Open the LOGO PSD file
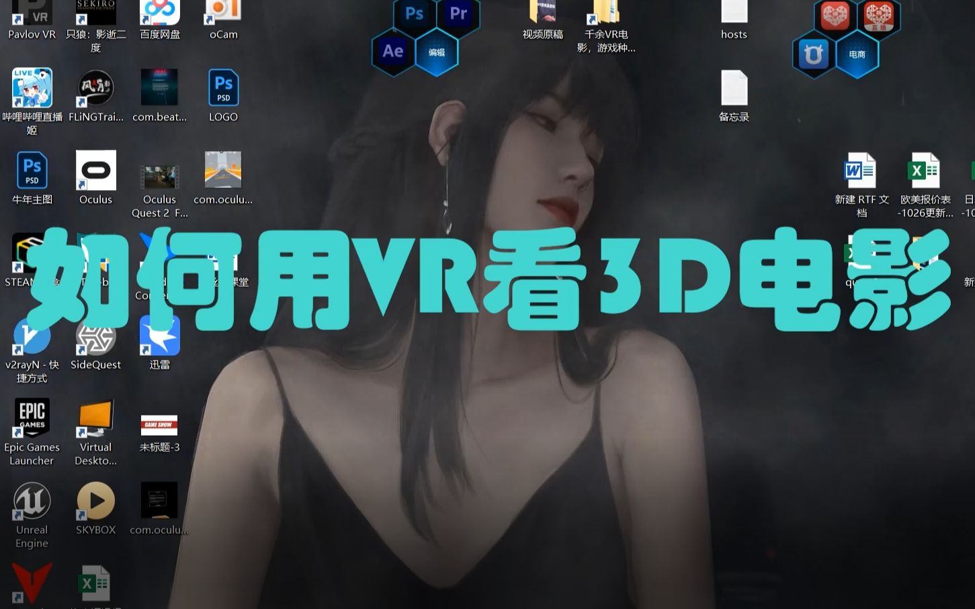Image resolution: width=975 pixels, height=609 pixels. [223, 88]
